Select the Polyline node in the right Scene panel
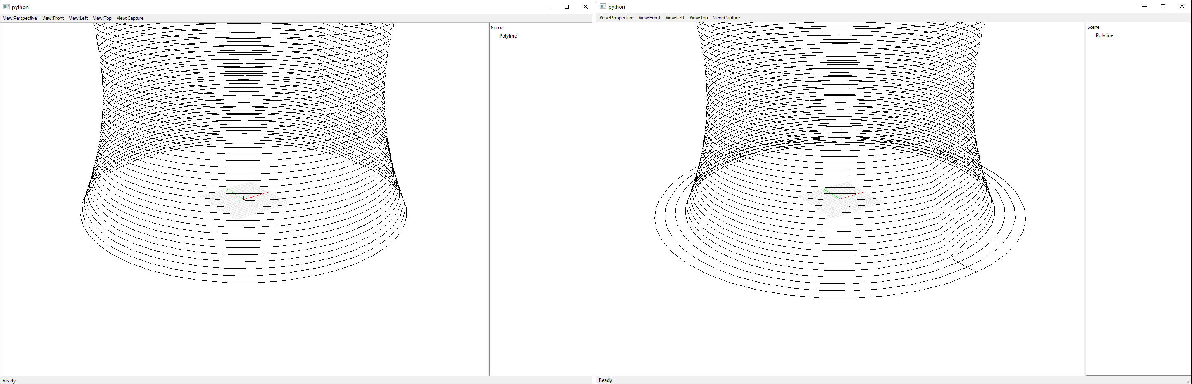This screenshot has height=384, width=1192. [1104, 35]
